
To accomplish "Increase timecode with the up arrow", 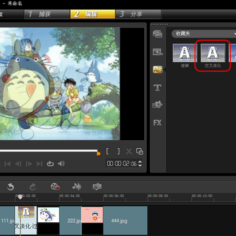I will 140,162.
